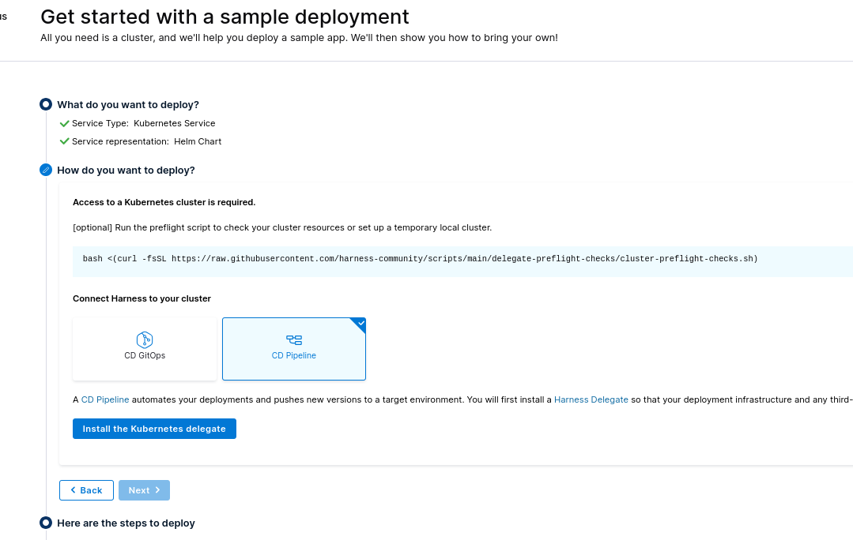Click the pencil step icon beside 'How do you want to deploy?'
Screen dimensions: 853x540
pos(46,170)
